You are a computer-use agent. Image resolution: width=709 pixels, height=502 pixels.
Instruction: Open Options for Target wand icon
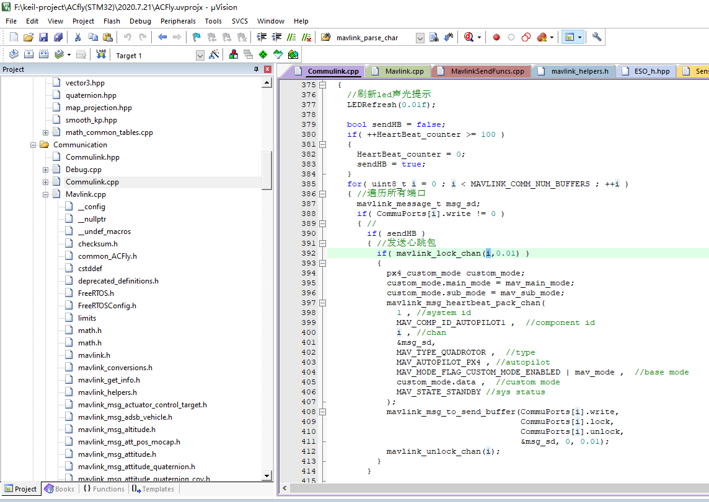tap(214, 54)
